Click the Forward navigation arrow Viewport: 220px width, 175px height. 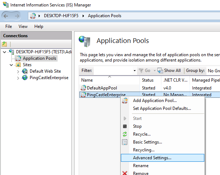[17, 16]
